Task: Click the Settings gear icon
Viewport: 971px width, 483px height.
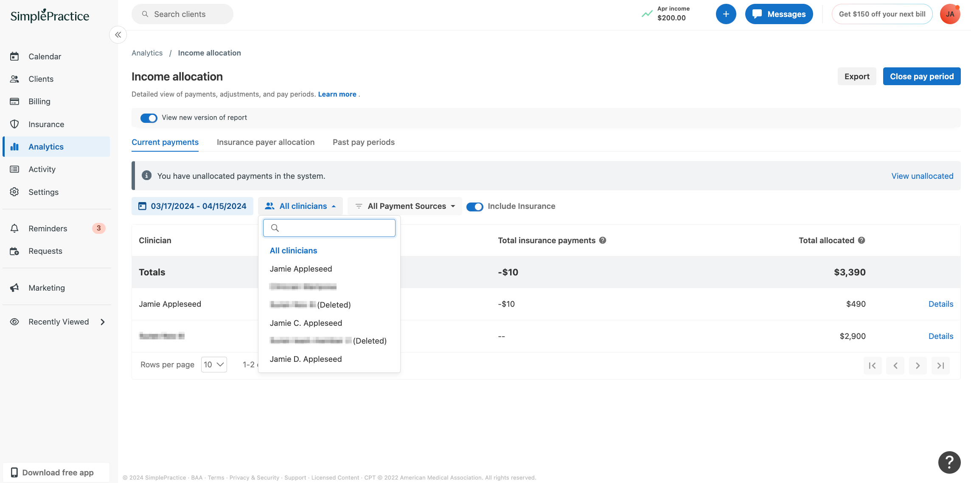Action: [14, 192]
